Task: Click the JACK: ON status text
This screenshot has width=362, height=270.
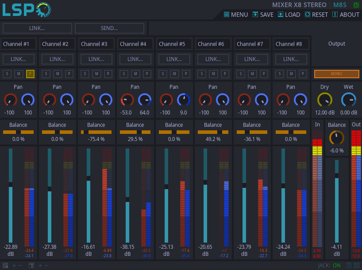Action: pos(329,266)
